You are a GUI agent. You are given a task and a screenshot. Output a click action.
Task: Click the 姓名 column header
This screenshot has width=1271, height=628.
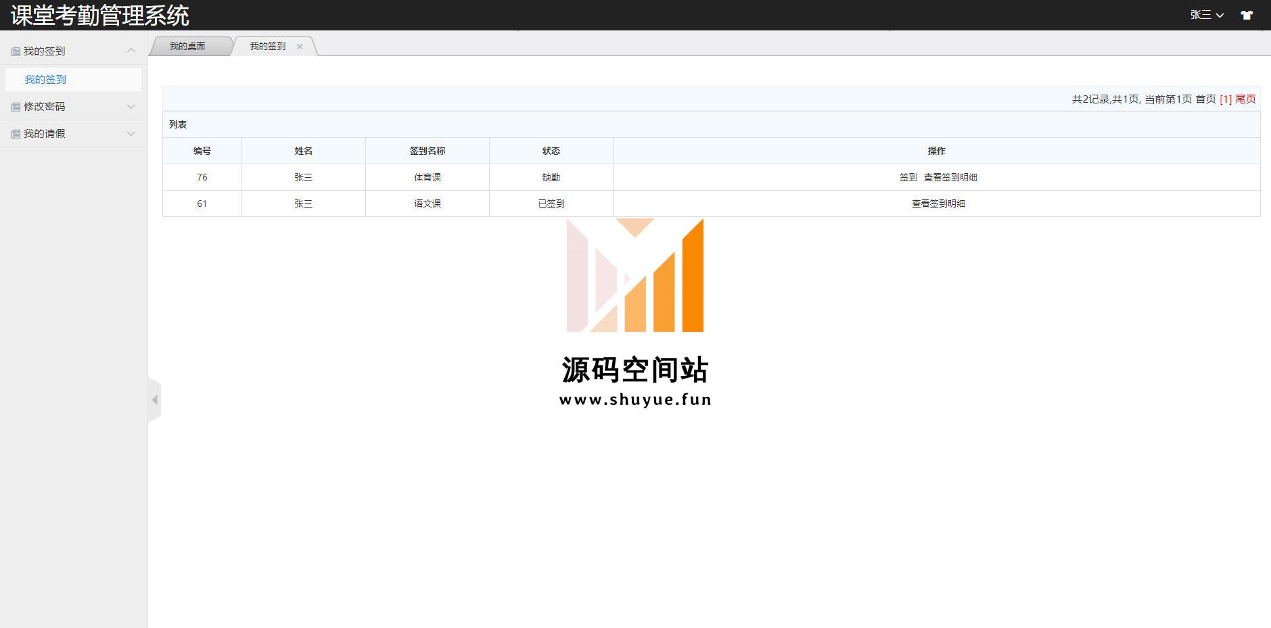(304, 151)
